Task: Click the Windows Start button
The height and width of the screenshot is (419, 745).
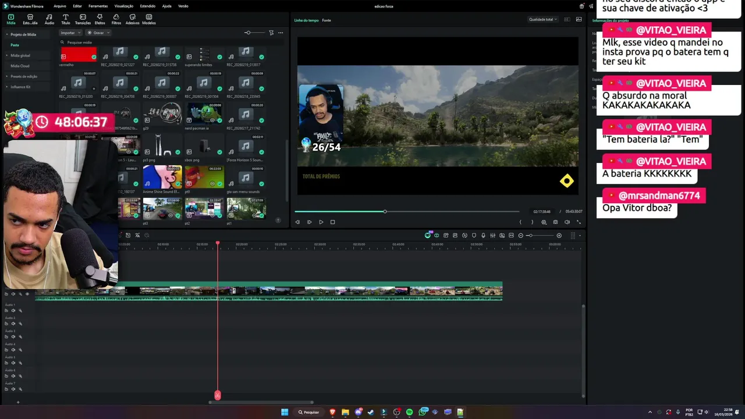Action: pos(285,412)
